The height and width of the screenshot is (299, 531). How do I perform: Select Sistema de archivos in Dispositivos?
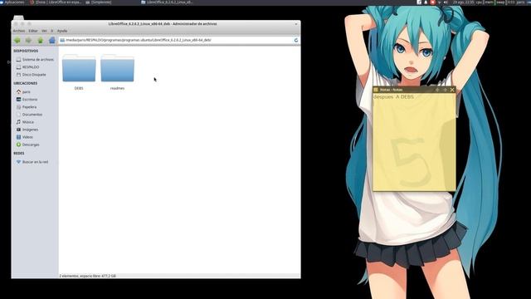tap(35, 60)
